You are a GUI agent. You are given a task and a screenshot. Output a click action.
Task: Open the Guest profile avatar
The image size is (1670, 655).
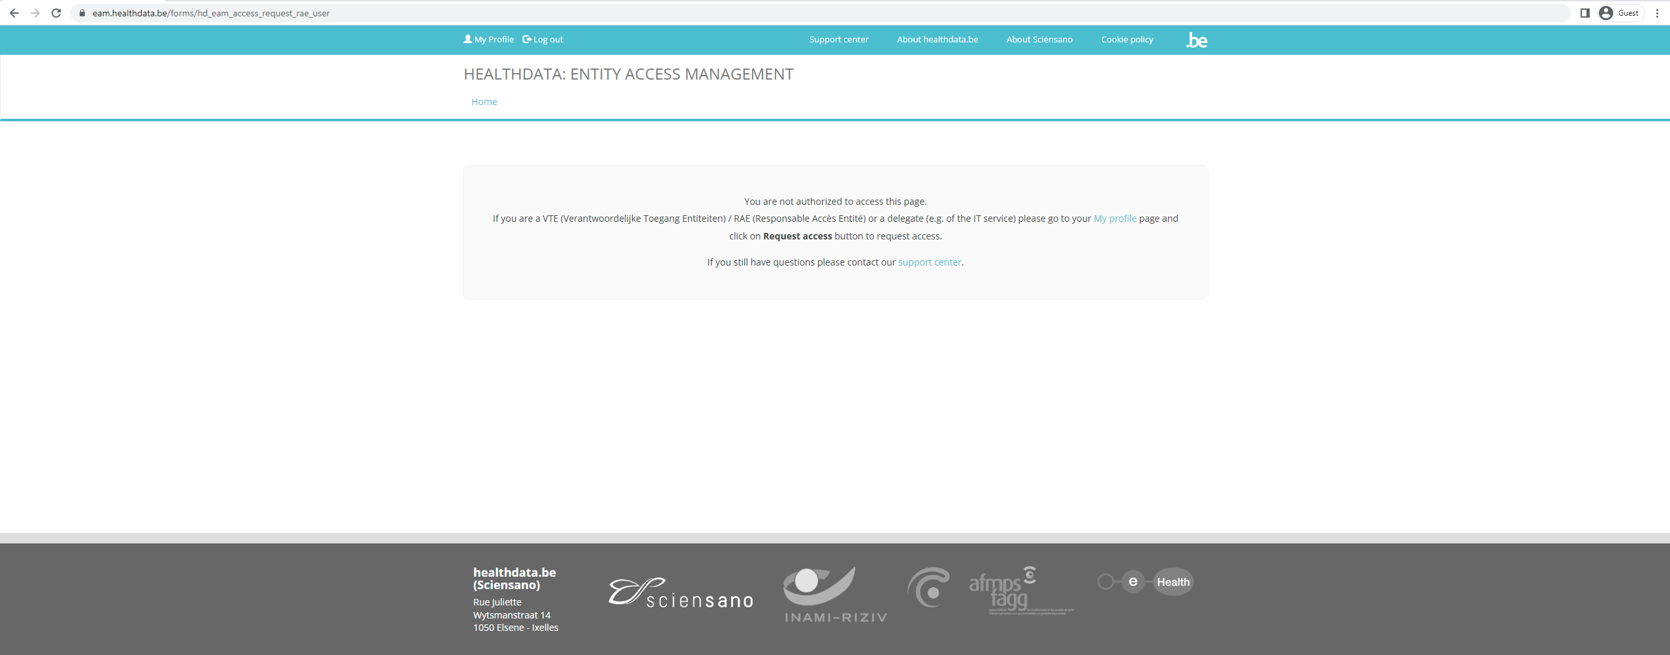1620,13
